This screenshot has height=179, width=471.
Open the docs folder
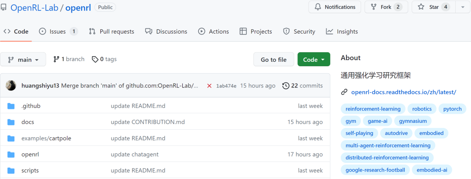[27, 122]
